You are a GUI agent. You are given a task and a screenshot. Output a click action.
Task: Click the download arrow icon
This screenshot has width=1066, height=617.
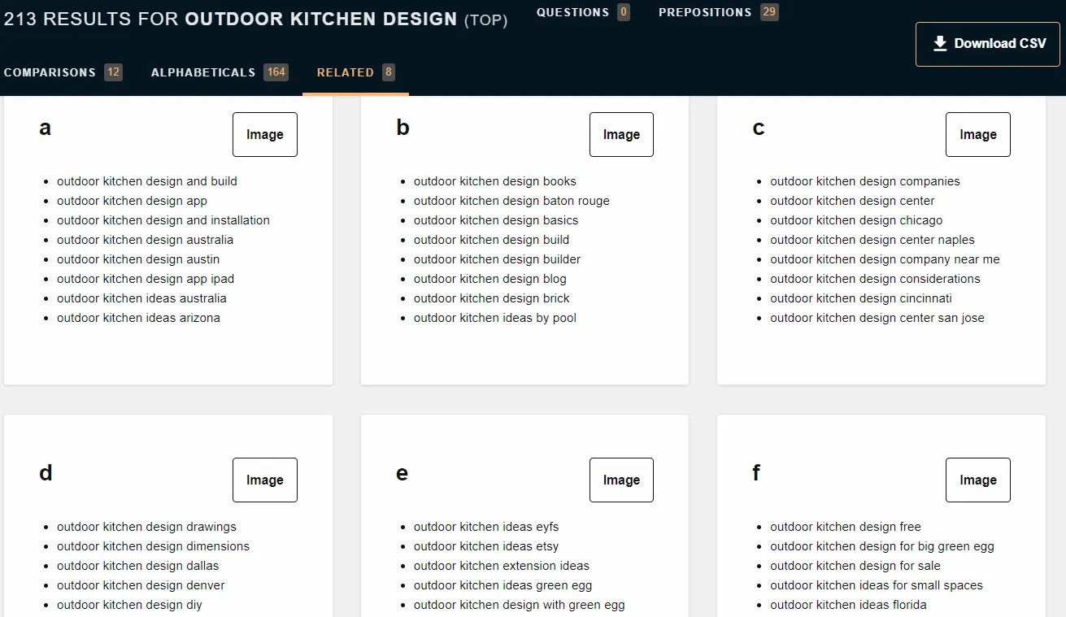tap(940, 44)
